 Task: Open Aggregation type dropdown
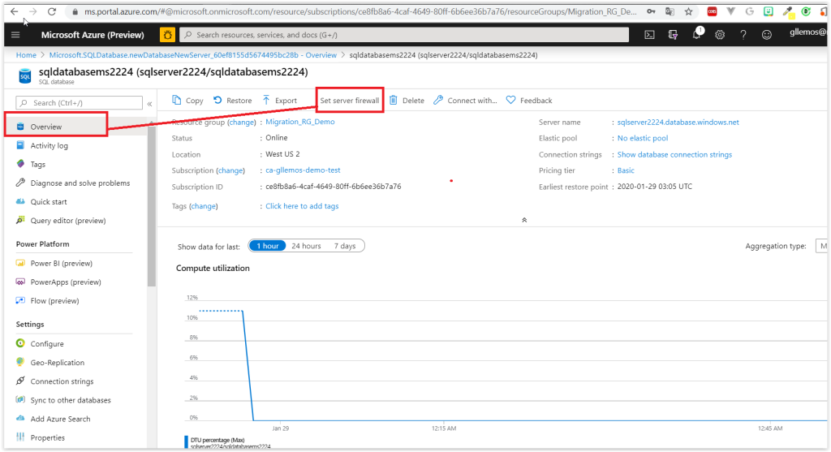click(821, 246)
